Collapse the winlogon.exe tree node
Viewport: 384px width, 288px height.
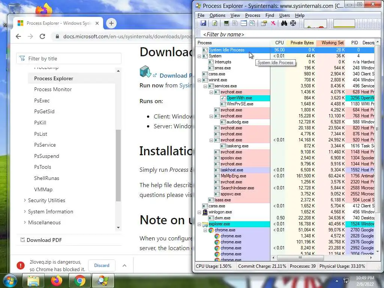click(199, 212)
